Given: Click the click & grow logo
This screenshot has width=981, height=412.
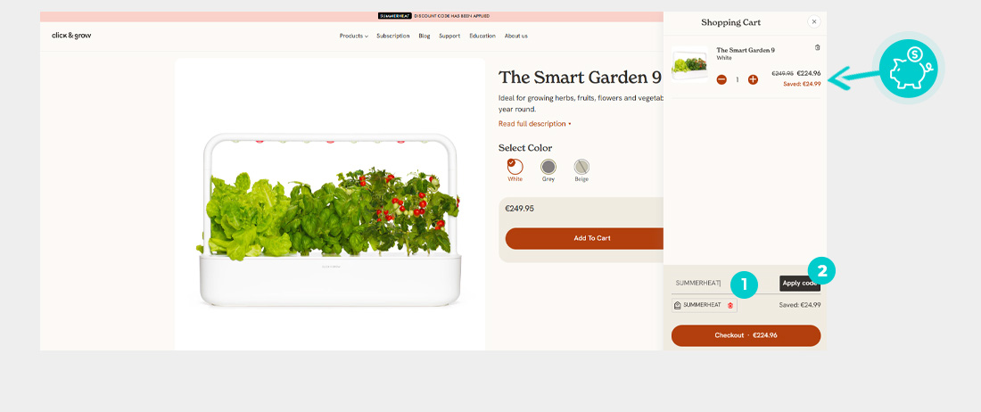Looking at the screenshot, I should click(x=71, y=36).
